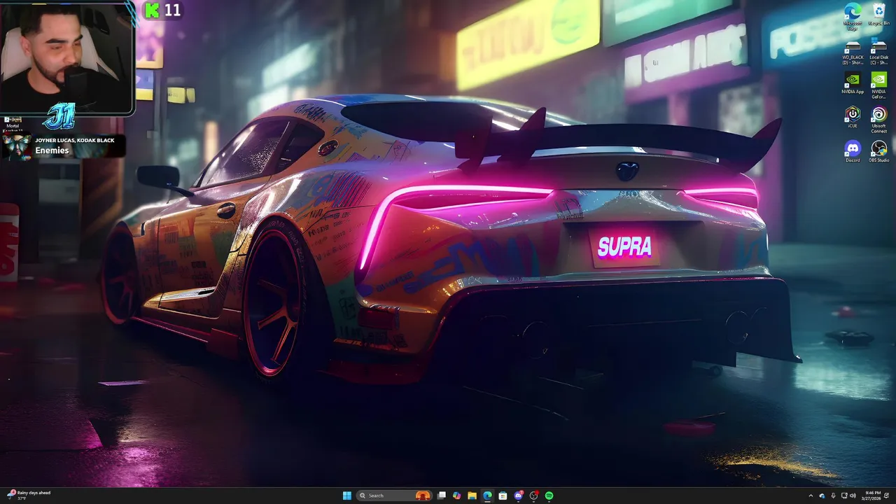896x504 pixels.
Task: Select the NVIDIA GeForce desktop shortcut
Action: 879,85
